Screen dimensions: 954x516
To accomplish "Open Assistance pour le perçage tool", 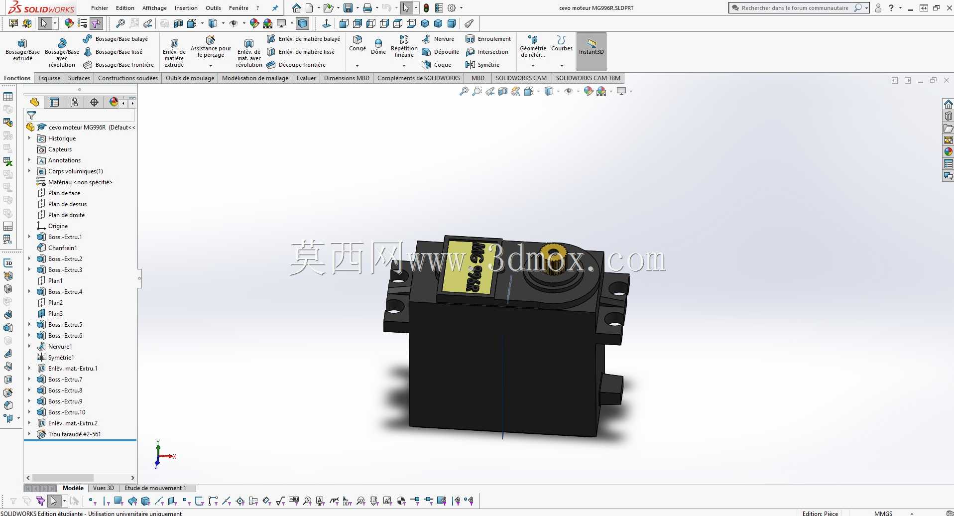I will tap(211, 48).
